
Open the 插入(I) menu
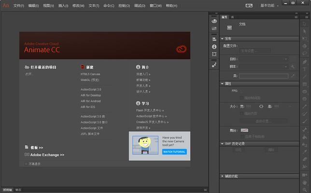[63, 6]
